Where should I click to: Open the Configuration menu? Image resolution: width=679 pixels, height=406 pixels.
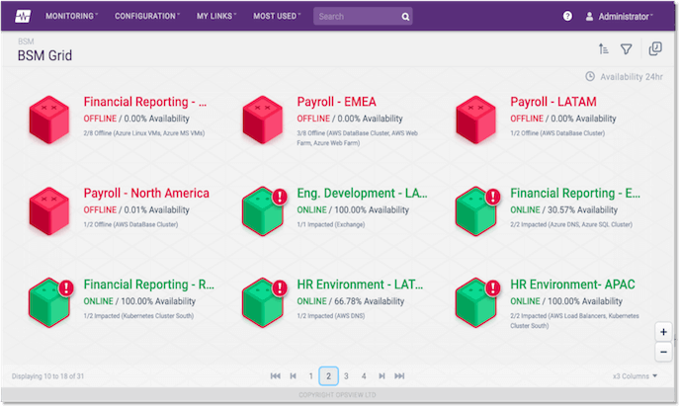pos(147,17)
